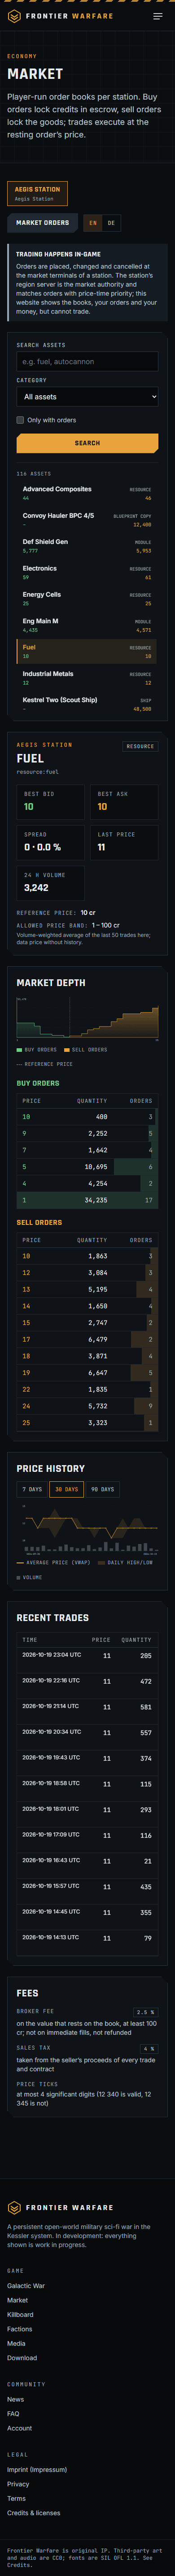This screenshot has height=2576, width=175.
Task: Click the Frontier Warfare header logo
Action: [x=60, y=16]
